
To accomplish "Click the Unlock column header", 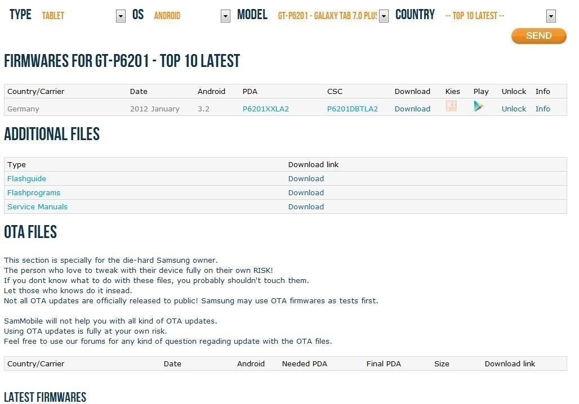I will [514, 92].
